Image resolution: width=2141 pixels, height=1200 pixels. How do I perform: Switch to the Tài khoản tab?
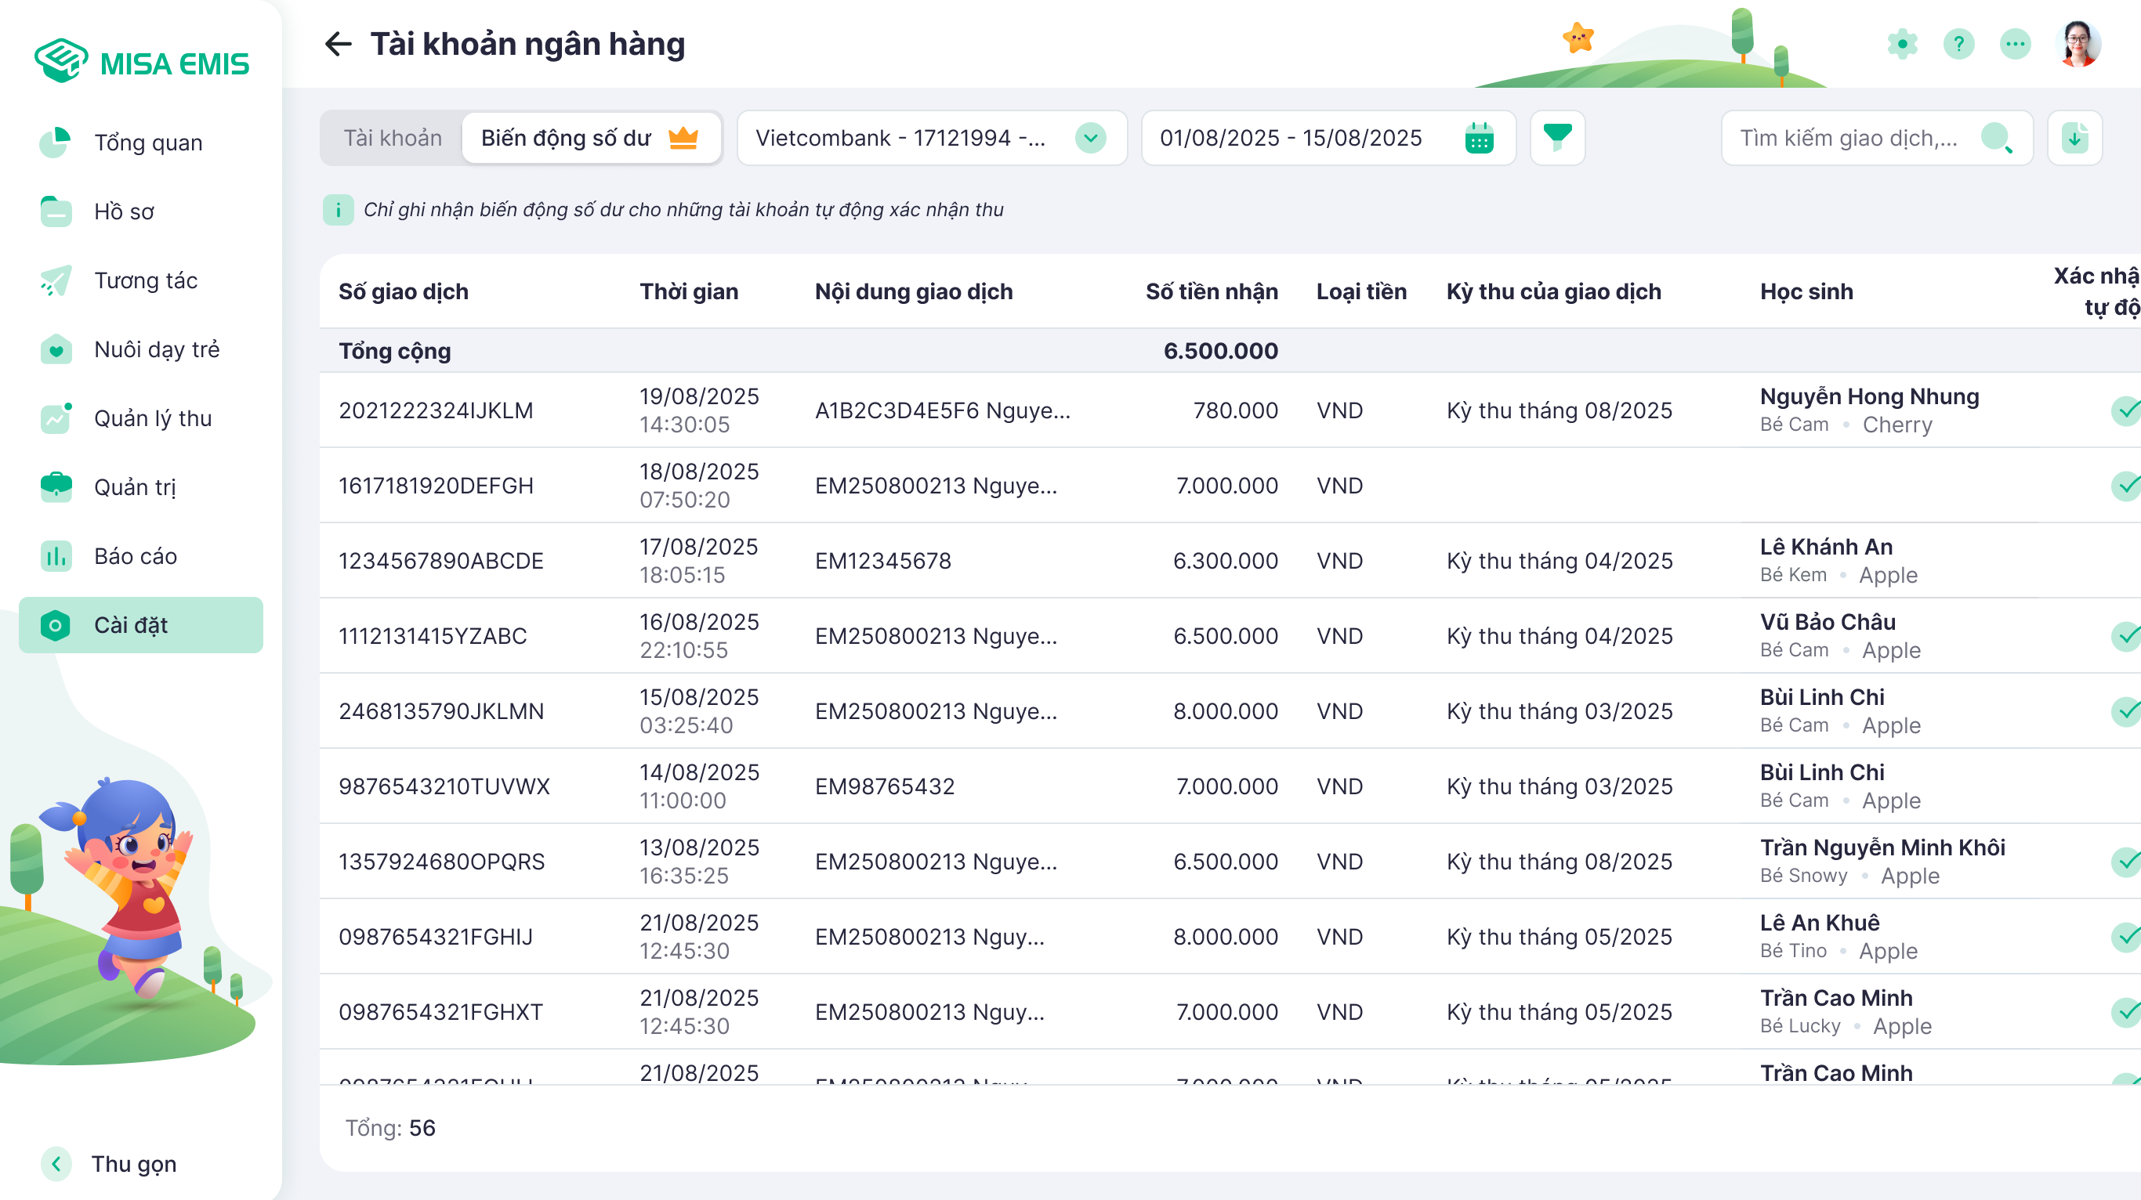[x=393, y=138]
